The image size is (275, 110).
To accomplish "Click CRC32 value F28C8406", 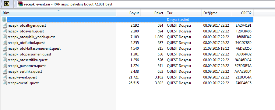I will point(244,31).
